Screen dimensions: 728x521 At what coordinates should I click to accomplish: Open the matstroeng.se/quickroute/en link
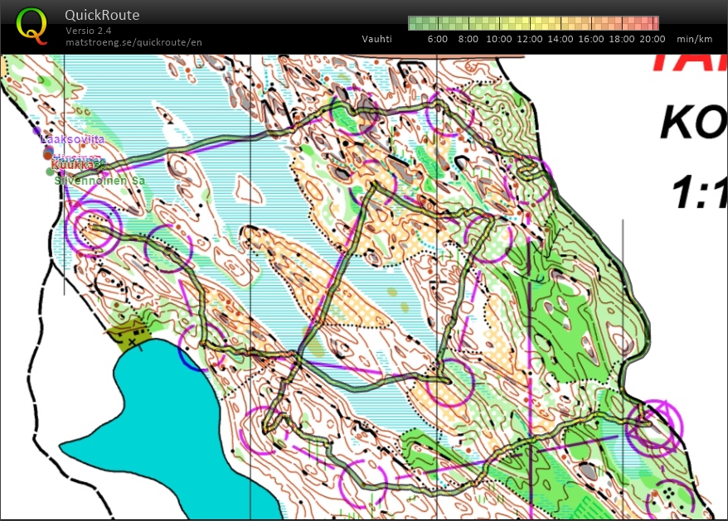click(133, 42)
